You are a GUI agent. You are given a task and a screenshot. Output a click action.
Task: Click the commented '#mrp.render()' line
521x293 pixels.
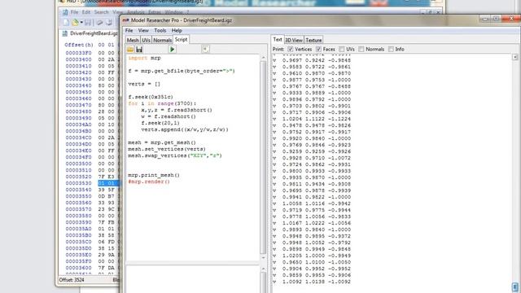(149, 181)
